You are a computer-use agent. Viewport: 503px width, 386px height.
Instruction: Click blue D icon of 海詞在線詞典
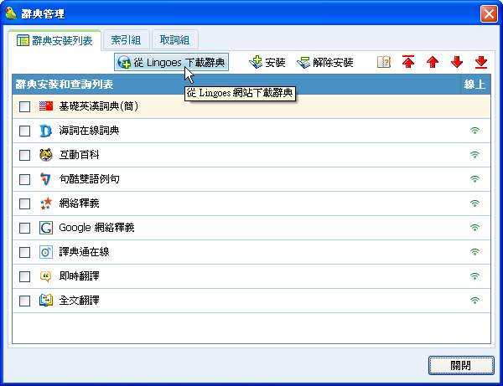pos(45,131)
